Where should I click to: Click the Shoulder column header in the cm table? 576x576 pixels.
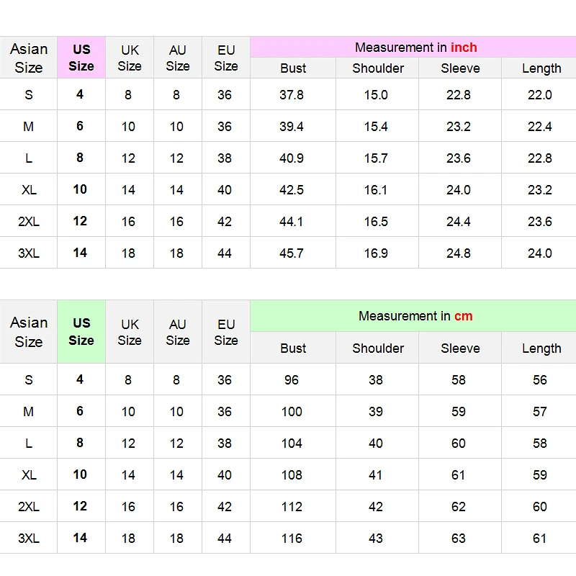click(x=377, y=348)
